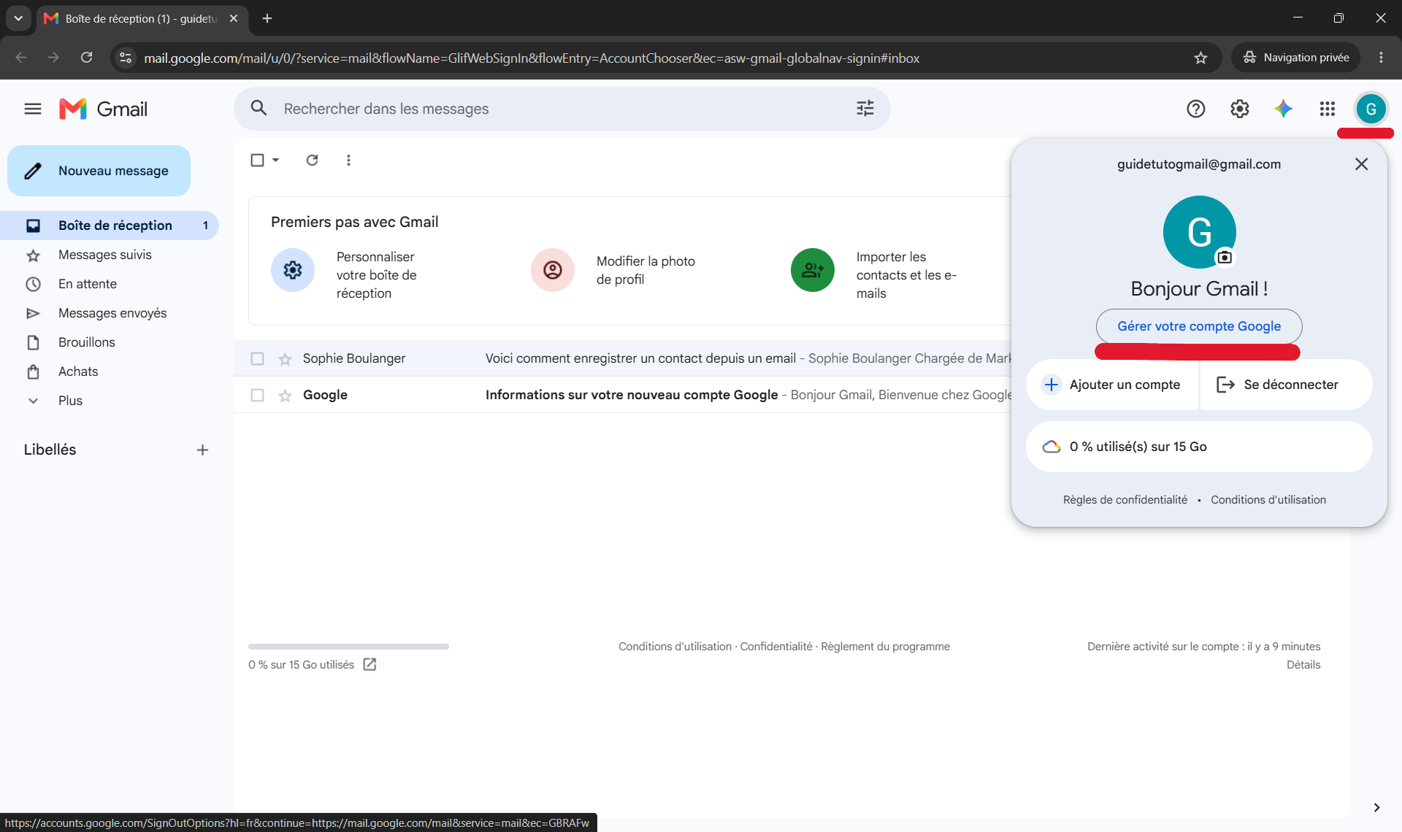Close the Boîte de réception tab
The width and height of the screenshot is (1402, 832).
pyautogui.click(x=234, y=18)
